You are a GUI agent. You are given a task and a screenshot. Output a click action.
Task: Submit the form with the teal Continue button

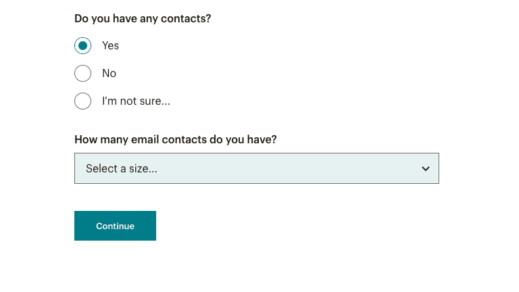pos(115,226)
